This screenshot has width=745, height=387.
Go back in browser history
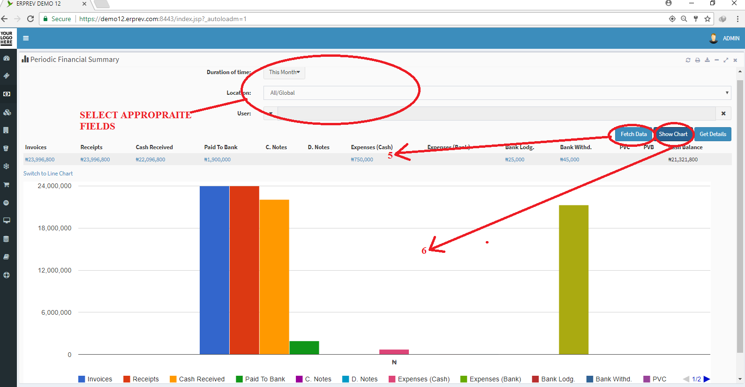coord(5,19)
